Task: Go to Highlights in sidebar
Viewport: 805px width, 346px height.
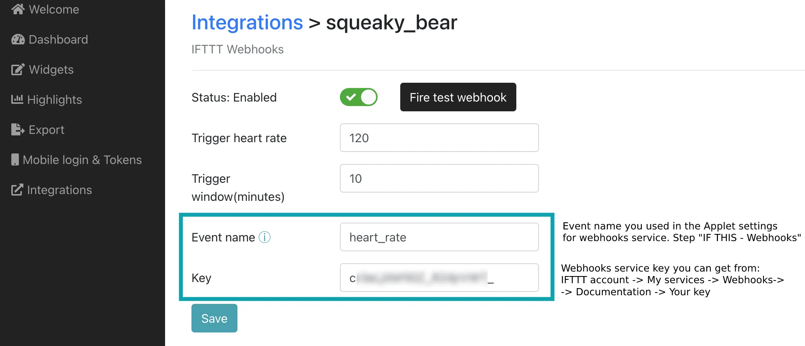Action: tap(47, 100)
